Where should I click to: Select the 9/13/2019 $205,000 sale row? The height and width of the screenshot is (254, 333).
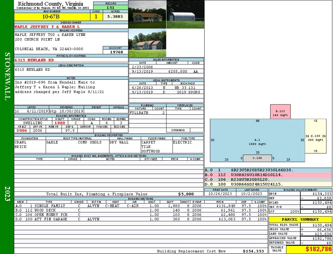(166, 72)
